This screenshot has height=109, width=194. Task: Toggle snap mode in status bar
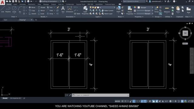click(x=125, y=101)
